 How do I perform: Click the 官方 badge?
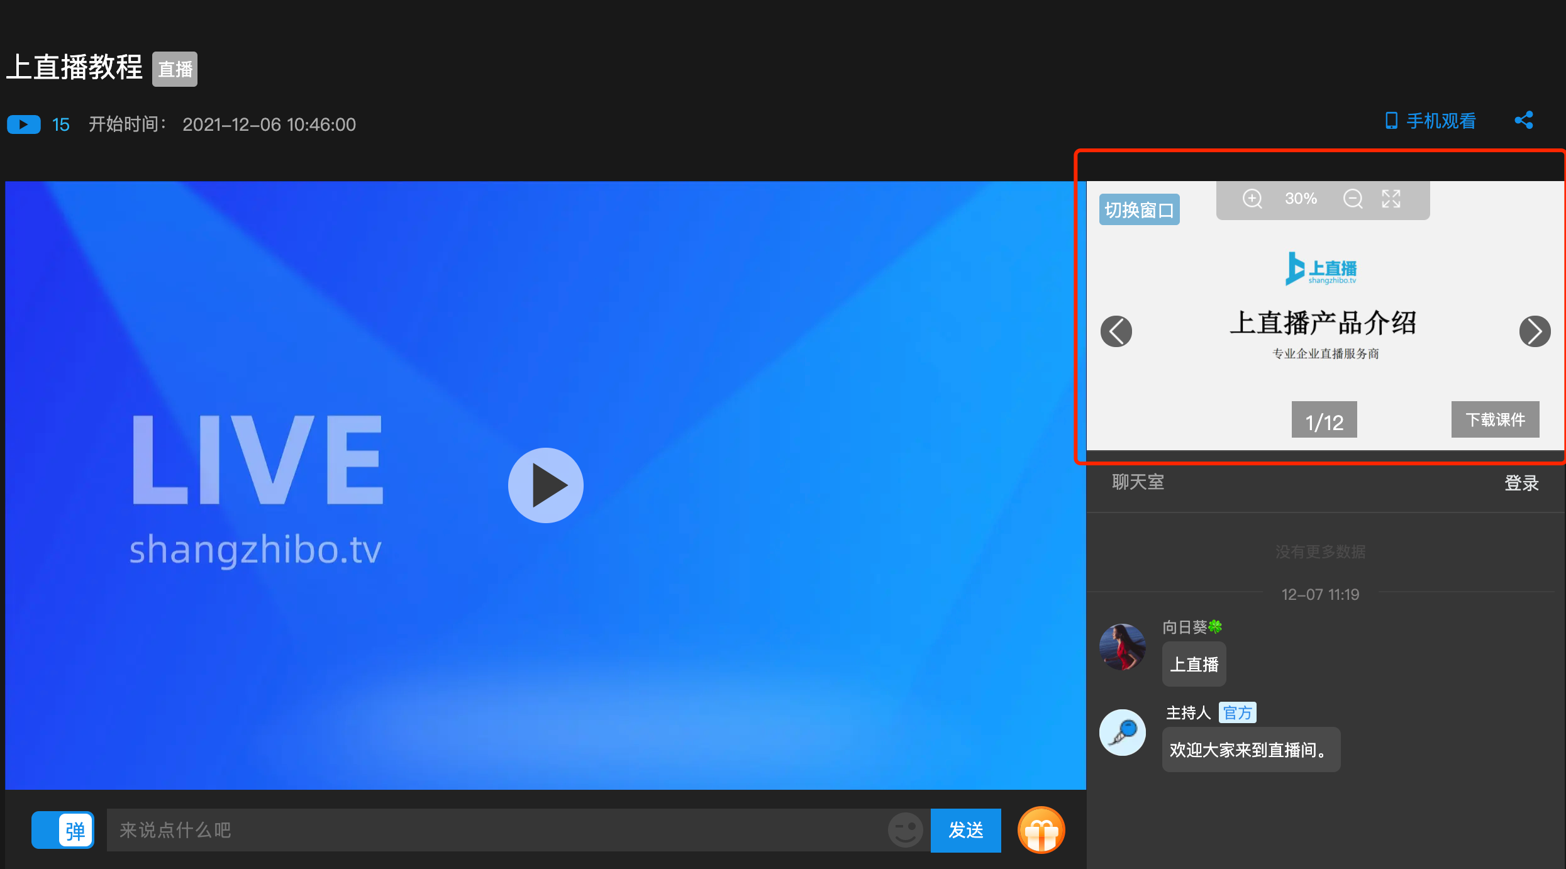click(x=1238, y=712)
